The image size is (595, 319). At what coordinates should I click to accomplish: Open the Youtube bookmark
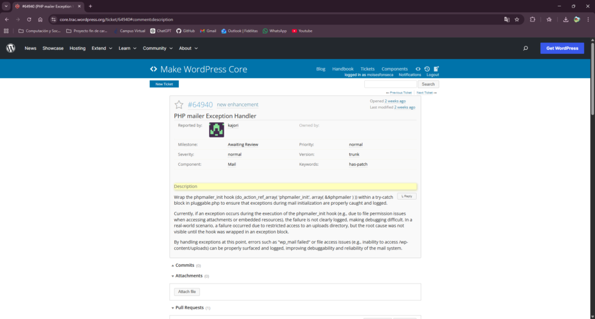pyautogui.click(x=302, y=31)
